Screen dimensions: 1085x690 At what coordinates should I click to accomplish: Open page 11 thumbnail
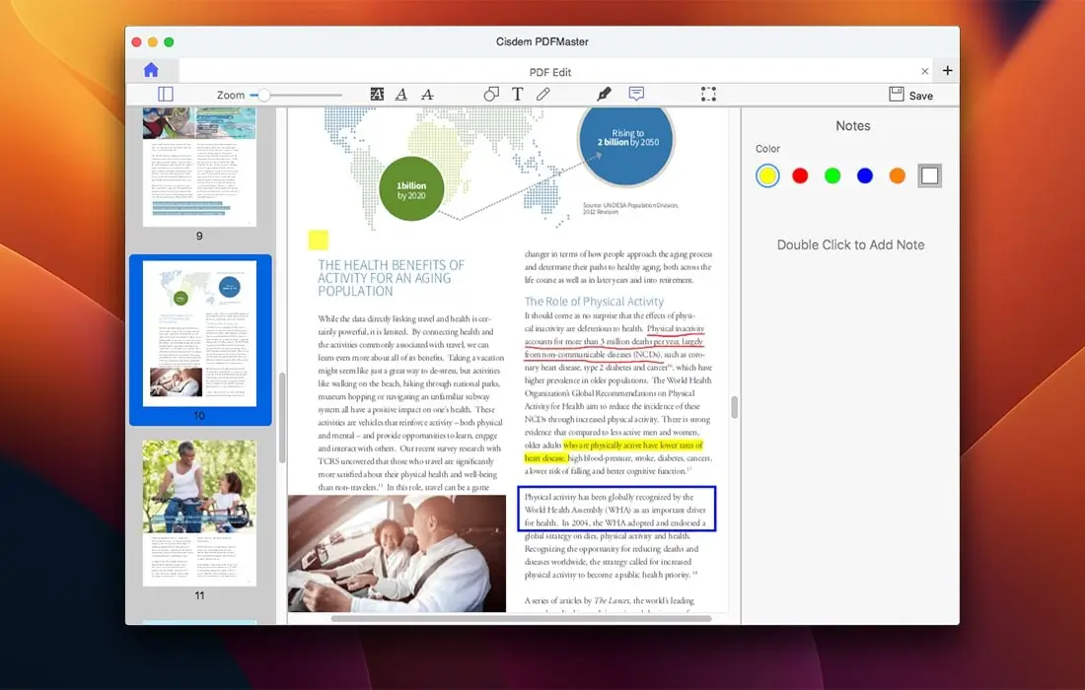click(199, 513)
